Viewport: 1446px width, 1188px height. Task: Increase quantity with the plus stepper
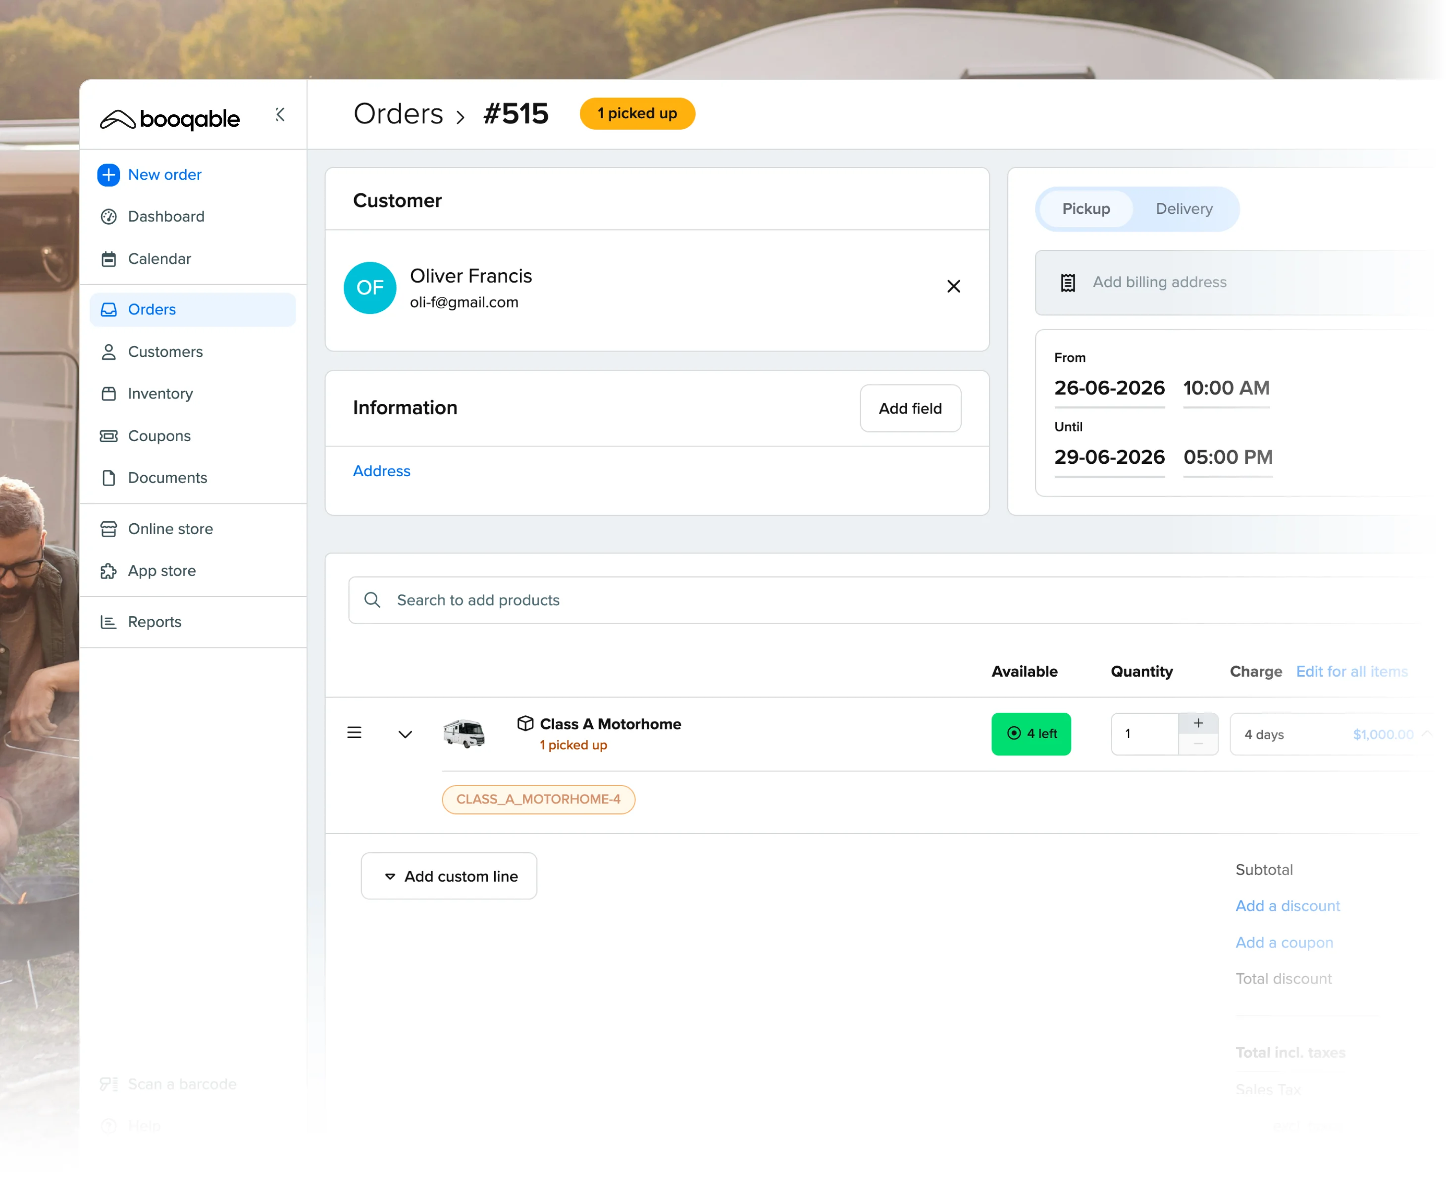(1198, 724)
